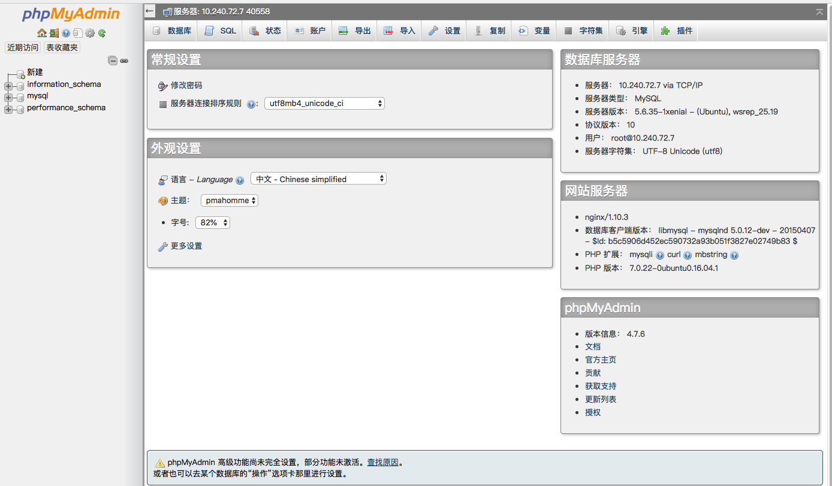Click the theme palette icon beside 主题

click(163, 201)
